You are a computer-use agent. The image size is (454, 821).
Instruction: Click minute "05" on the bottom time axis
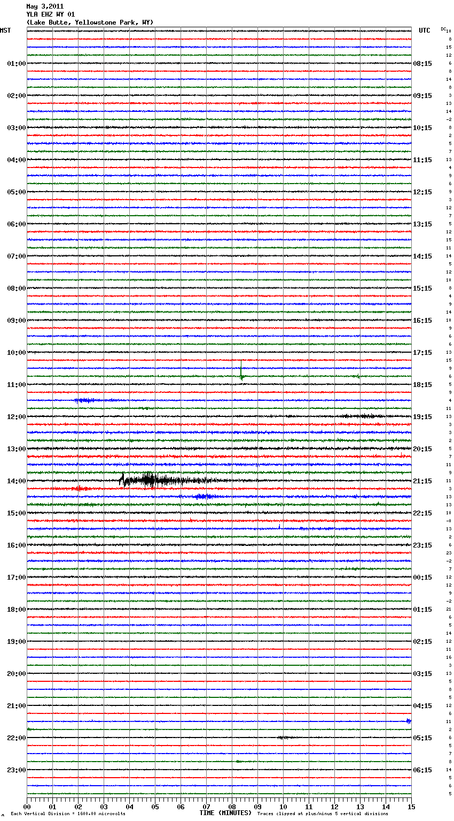click(x=155, y=807)
